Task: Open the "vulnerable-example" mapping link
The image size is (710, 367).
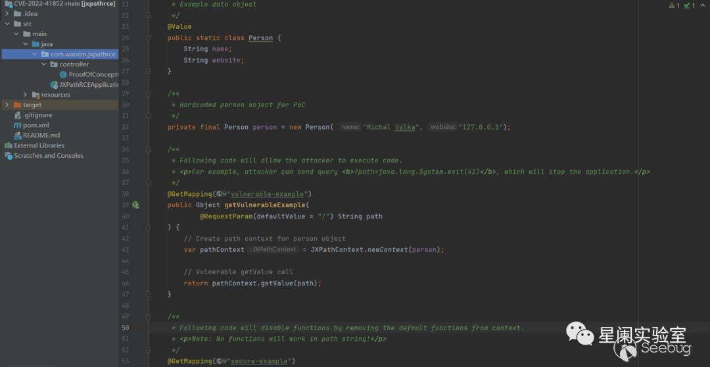Action: pyautogui.click(x=267, y=194)
